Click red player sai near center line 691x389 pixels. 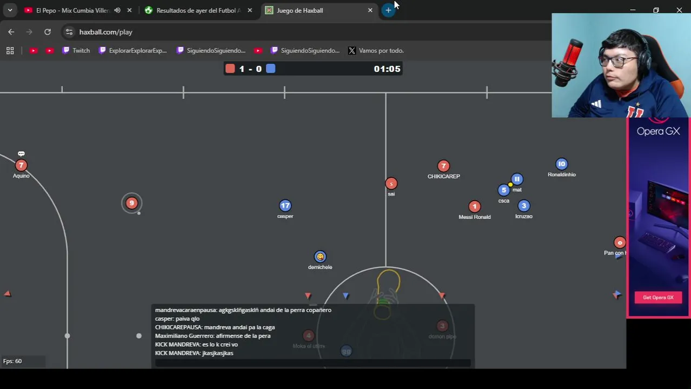[391, 184]
